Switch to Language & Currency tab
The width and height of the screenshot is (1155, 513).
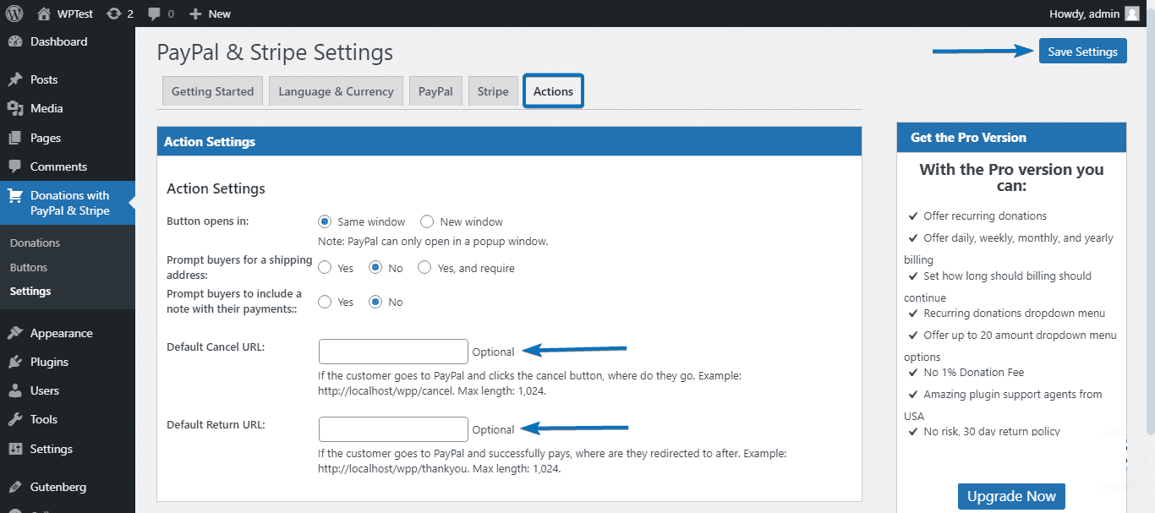[336, 91]
